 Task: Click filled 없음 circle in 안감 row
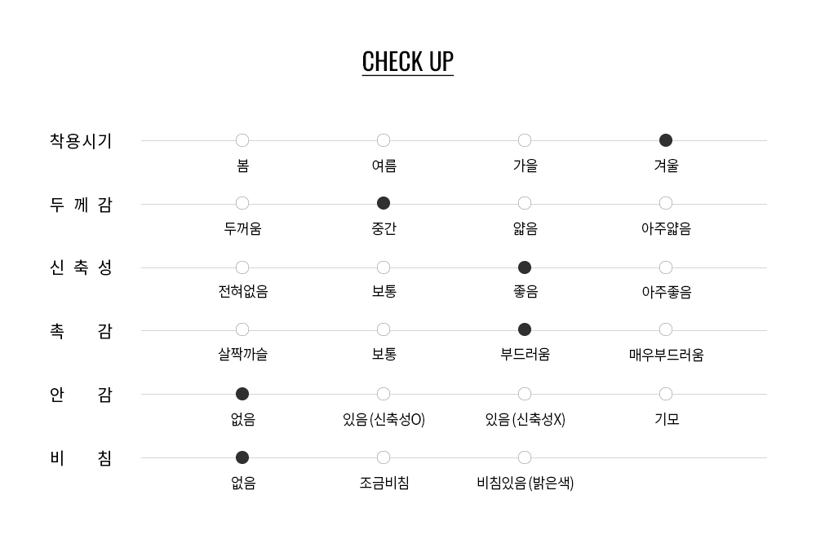point(242,395)
